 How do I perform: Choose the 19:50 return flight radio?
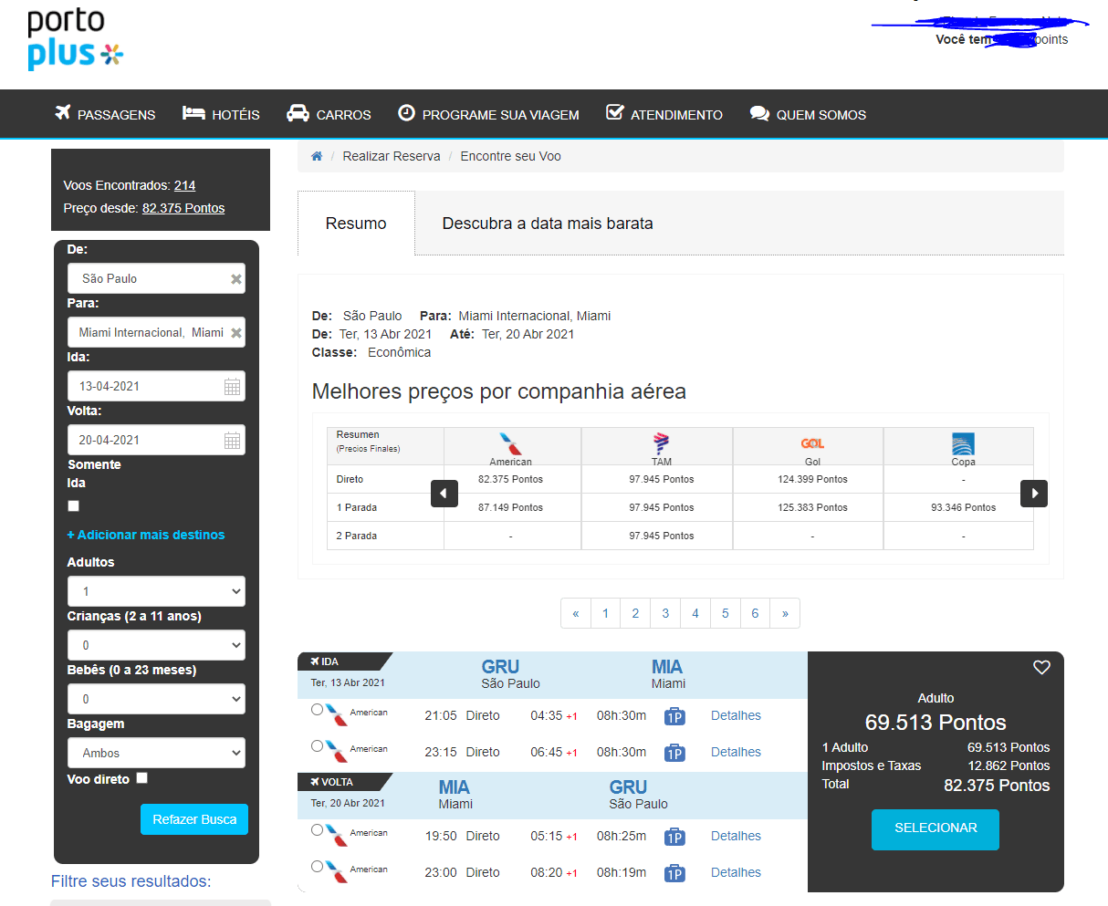(x=317, y=830)
